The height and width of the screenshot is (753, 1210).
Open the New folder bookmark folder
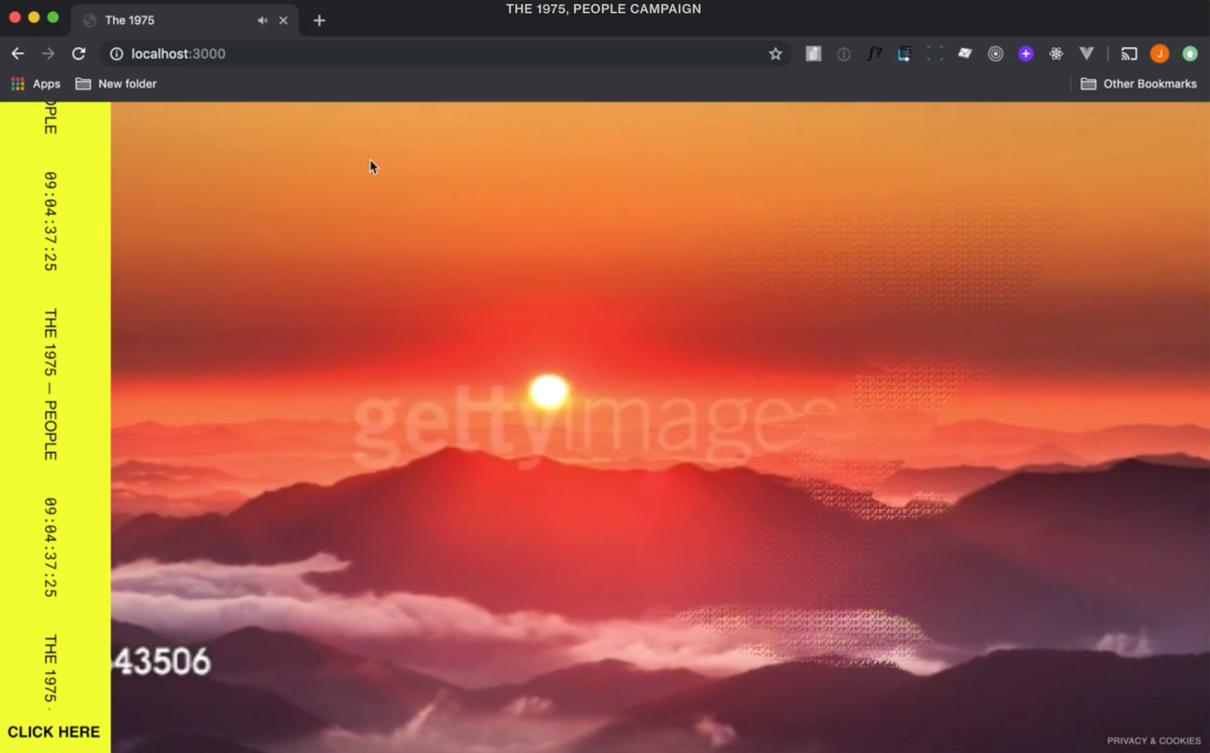click(116, 84)
